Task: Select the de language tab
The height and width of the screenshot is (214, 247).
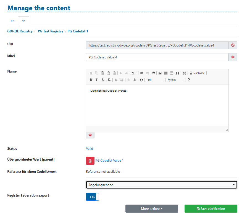Action: click(x=23, y=21)
